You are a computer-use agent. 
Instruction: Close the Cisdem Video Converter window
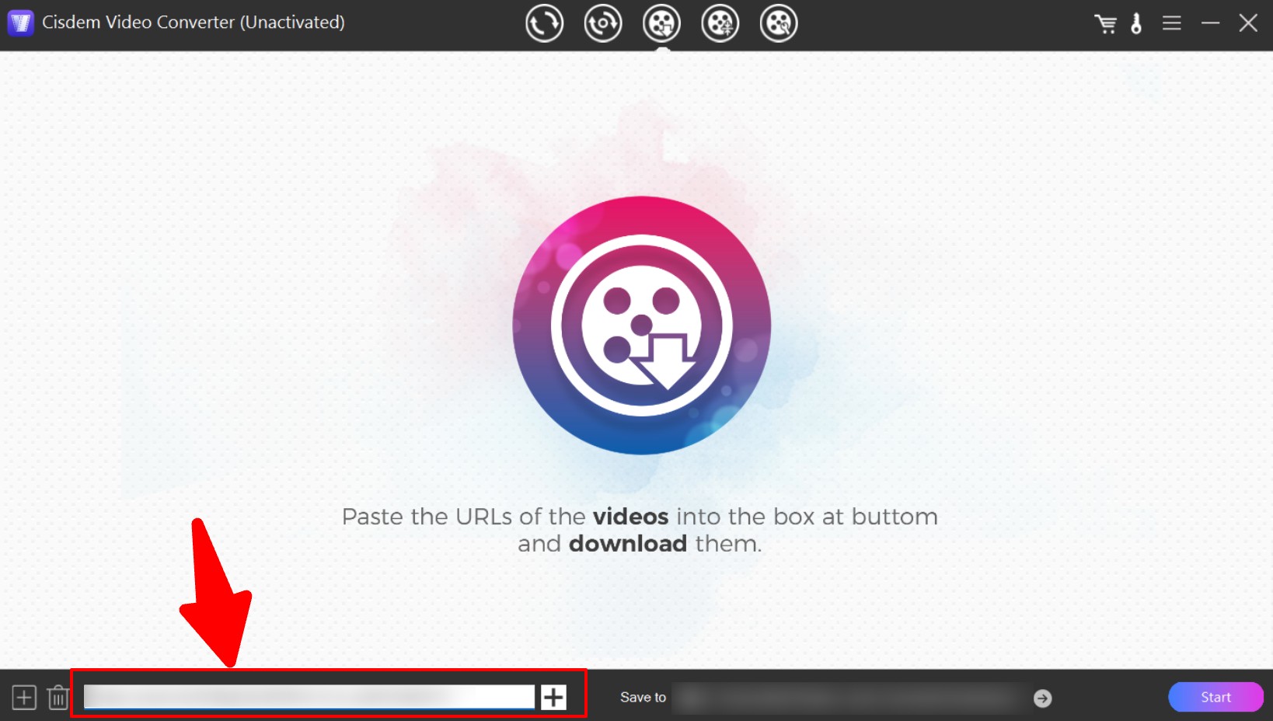1248,23
